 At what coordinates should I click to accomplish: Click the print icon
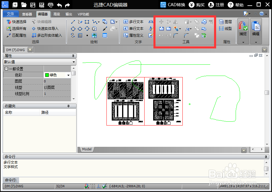click(x=51, y=5)
